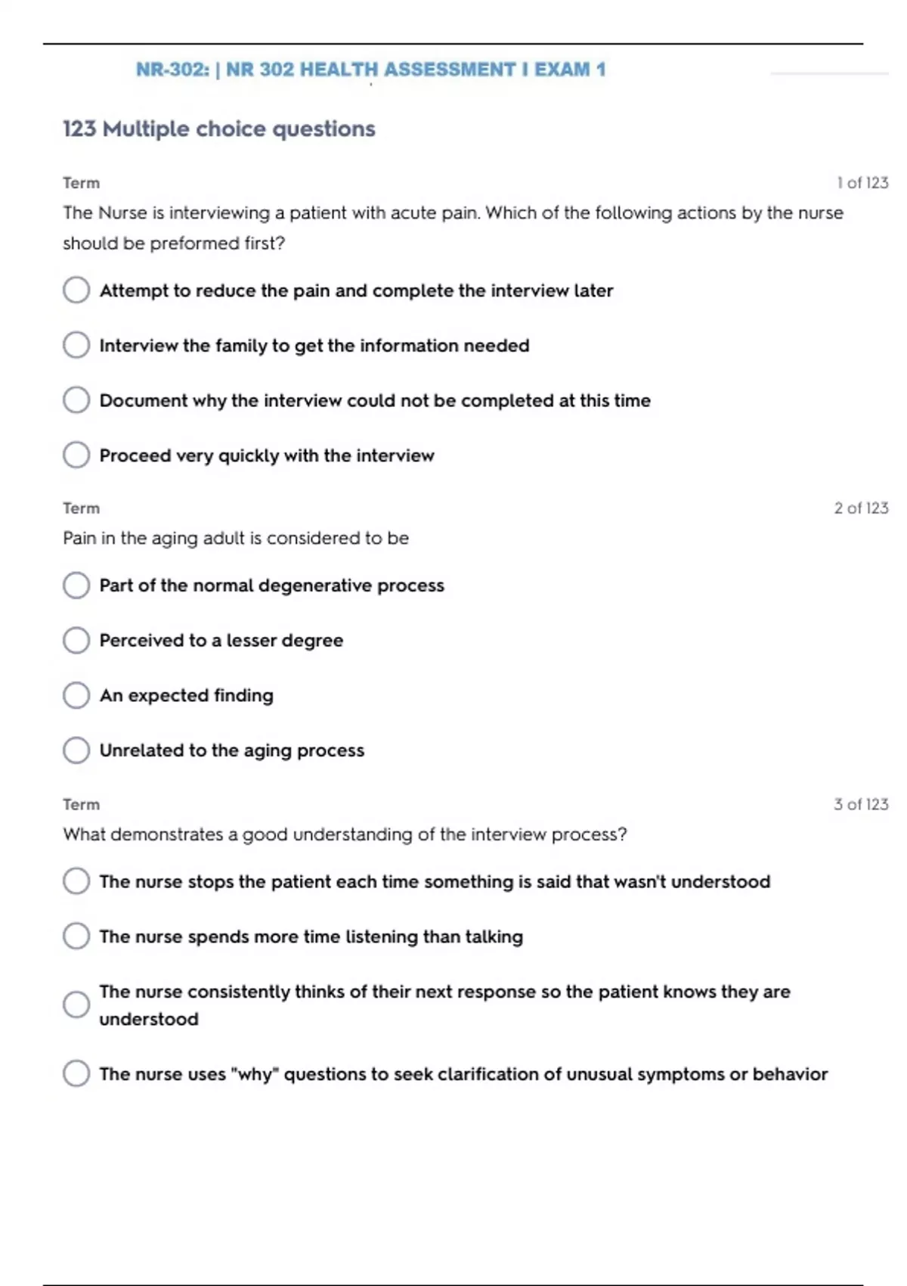Click the '1 of 123' question counter

tap(862, 183)
